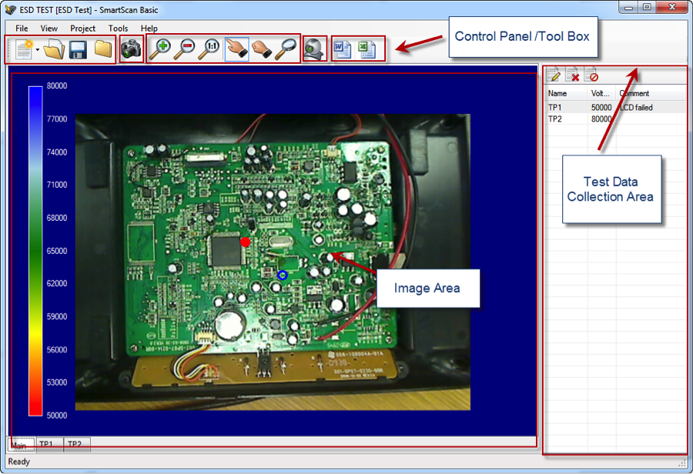Delete test point with red X icon
693x474 pixels.
pos(572,75)
